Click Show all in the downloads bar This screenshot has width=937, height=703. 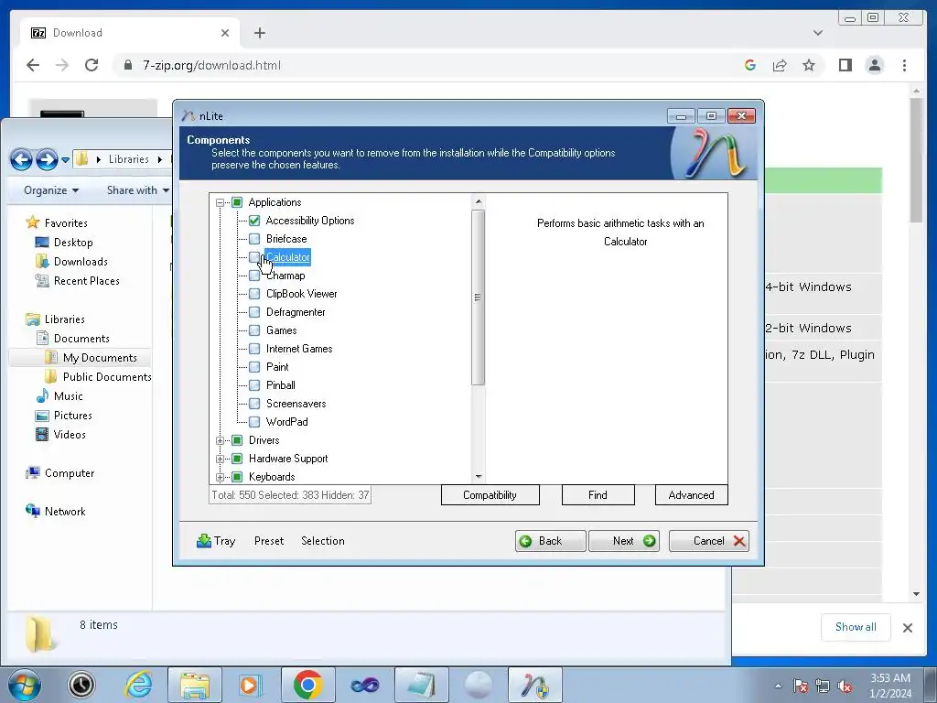point(856,627)
